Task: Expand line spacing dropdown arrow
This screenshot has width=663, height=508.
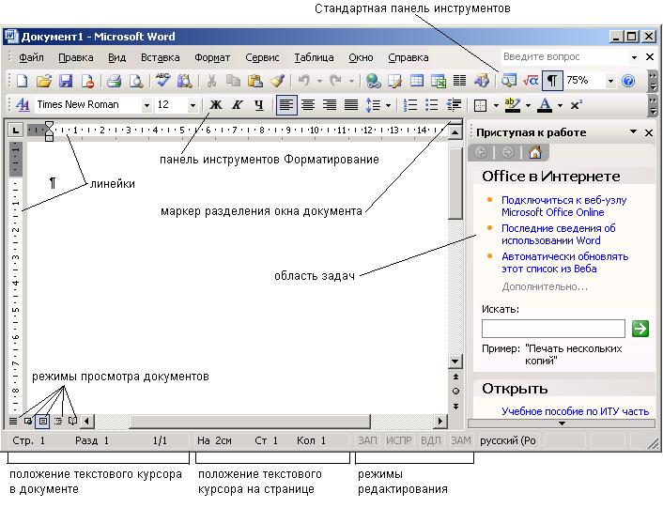Action: [x=388, y=105]
